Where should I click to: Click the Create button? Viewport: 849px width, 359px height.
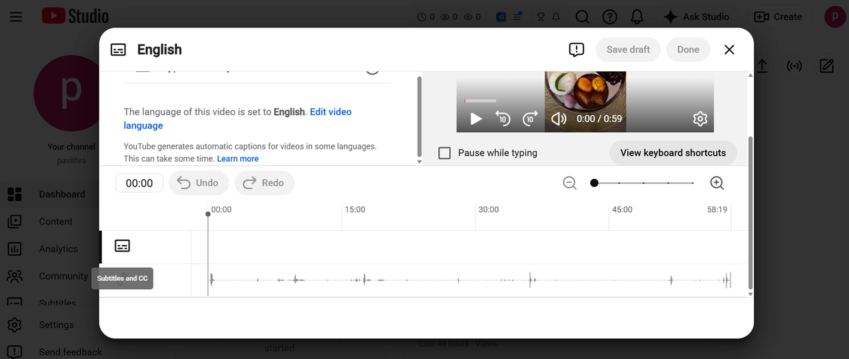click(x=778, y=17)
